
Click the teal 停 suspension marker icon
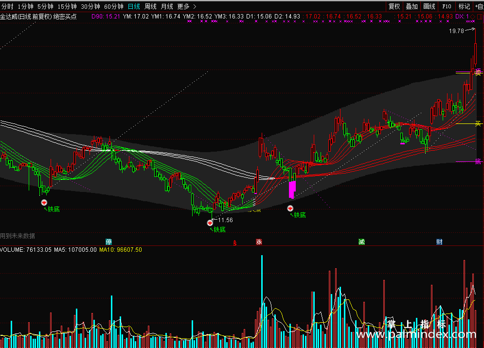pyautogui.click(x=108, y=242)
